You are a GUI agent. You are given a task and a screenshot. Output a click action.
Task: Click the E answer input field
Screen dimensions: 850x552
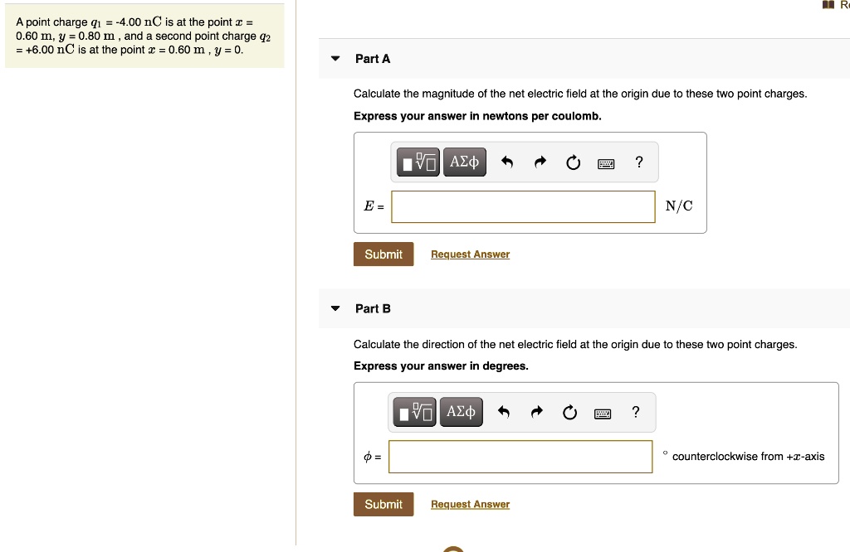pyautogui.click(x=523, y=206)
